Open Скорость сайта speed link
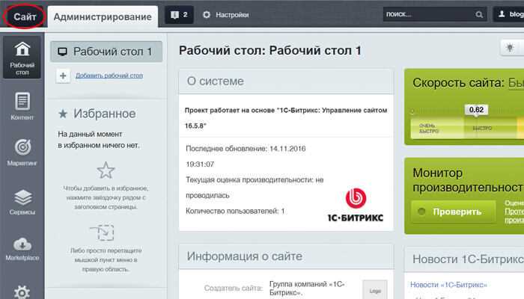Image resolution: width=524 pixels, height=299 pixels. pyautogui.click(x=516, y=83)
